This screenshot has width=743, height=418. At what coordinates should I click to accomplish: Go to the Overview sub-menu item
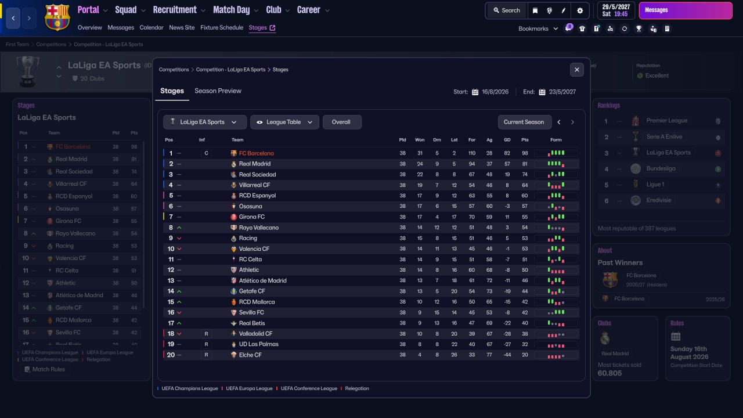point(89,28)
